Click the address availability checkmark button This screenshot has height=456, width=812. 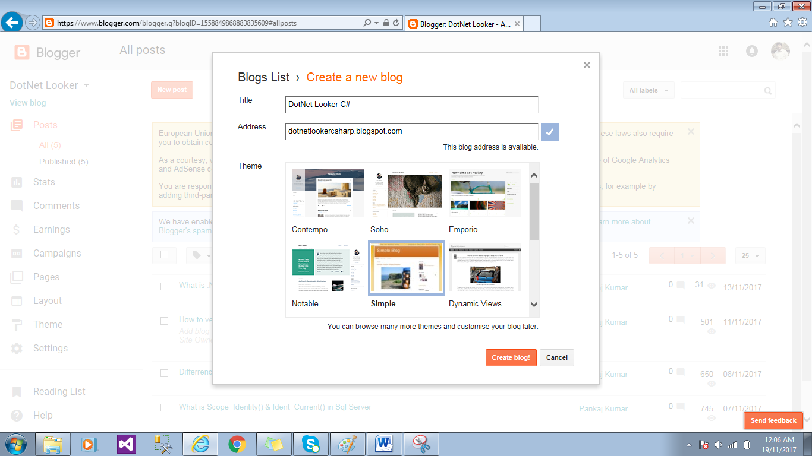point(550,132)
